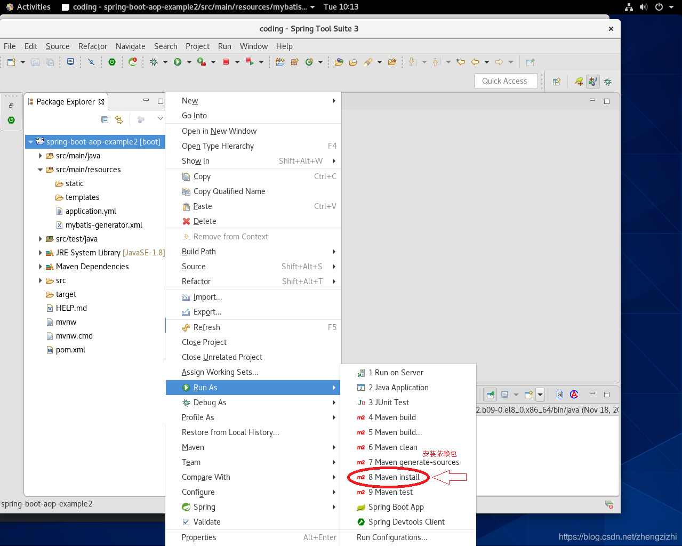
Task: Toggle Pin Console button
Action: click(x=490, y=395)
